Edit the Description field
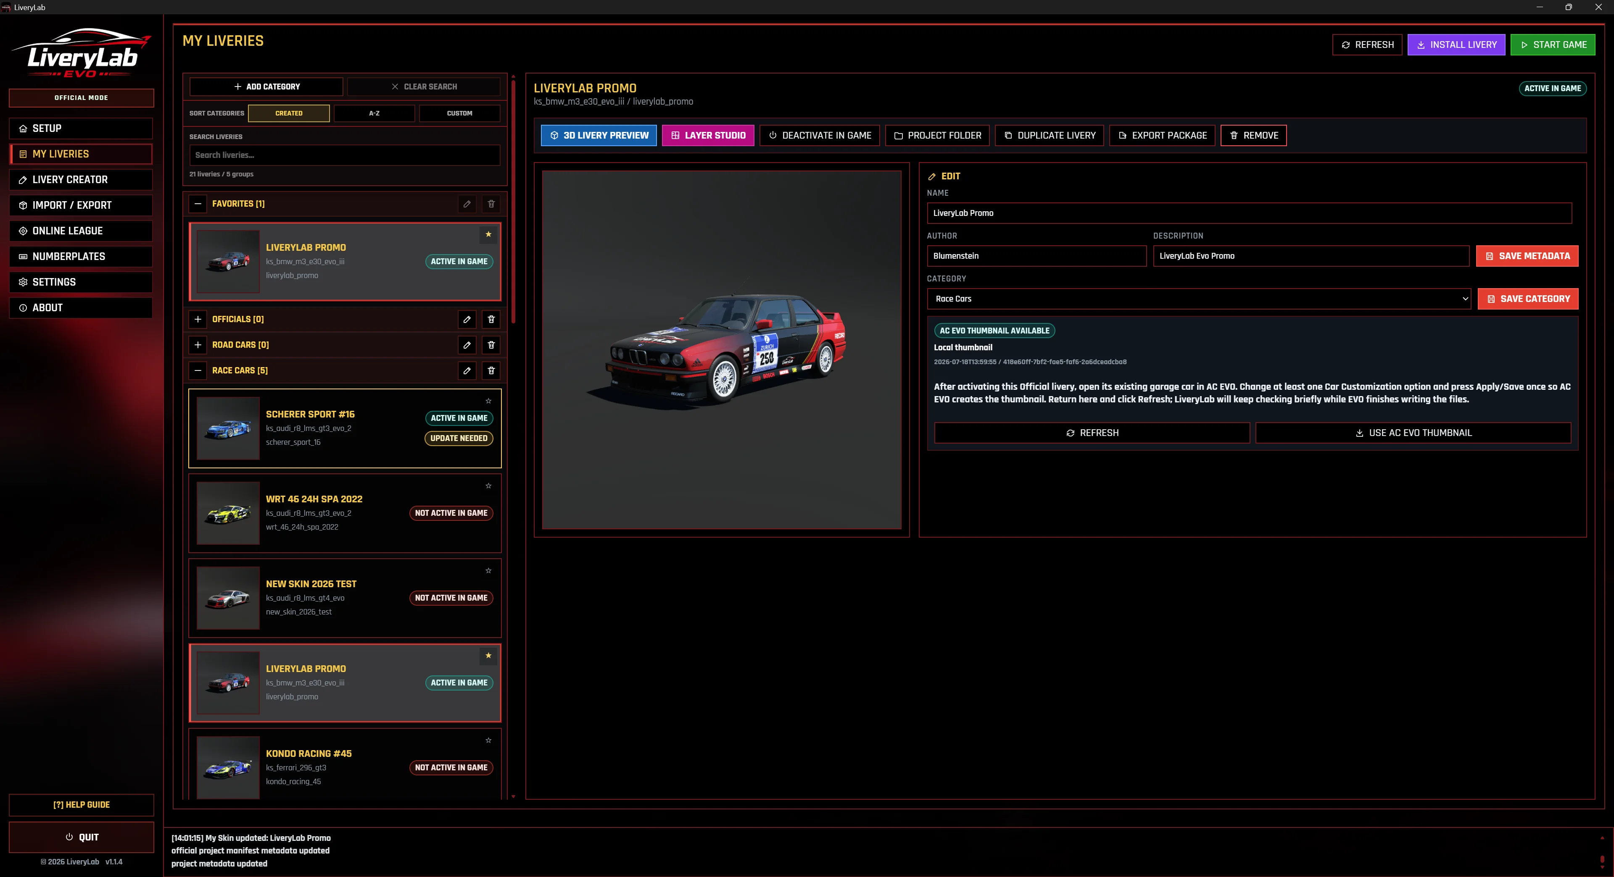This screenshot has width=1614, height=877. click(1311, 256)
